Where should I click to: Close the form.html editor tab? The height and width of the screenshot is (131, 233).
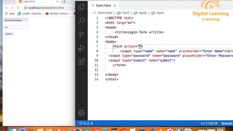pyautogui.click(x=115, y=5)
